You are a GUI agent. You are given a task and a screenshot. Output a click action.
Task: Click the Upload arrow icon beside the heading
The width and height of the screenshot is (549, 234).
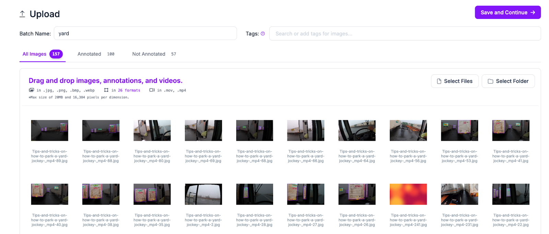(x=22, y=14)
